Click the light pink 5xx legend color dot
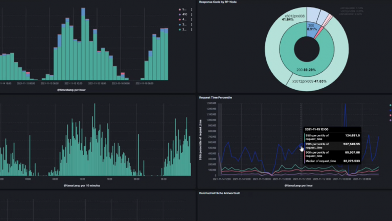The width and height of the screenshot is (392, 221). (180, 9)
